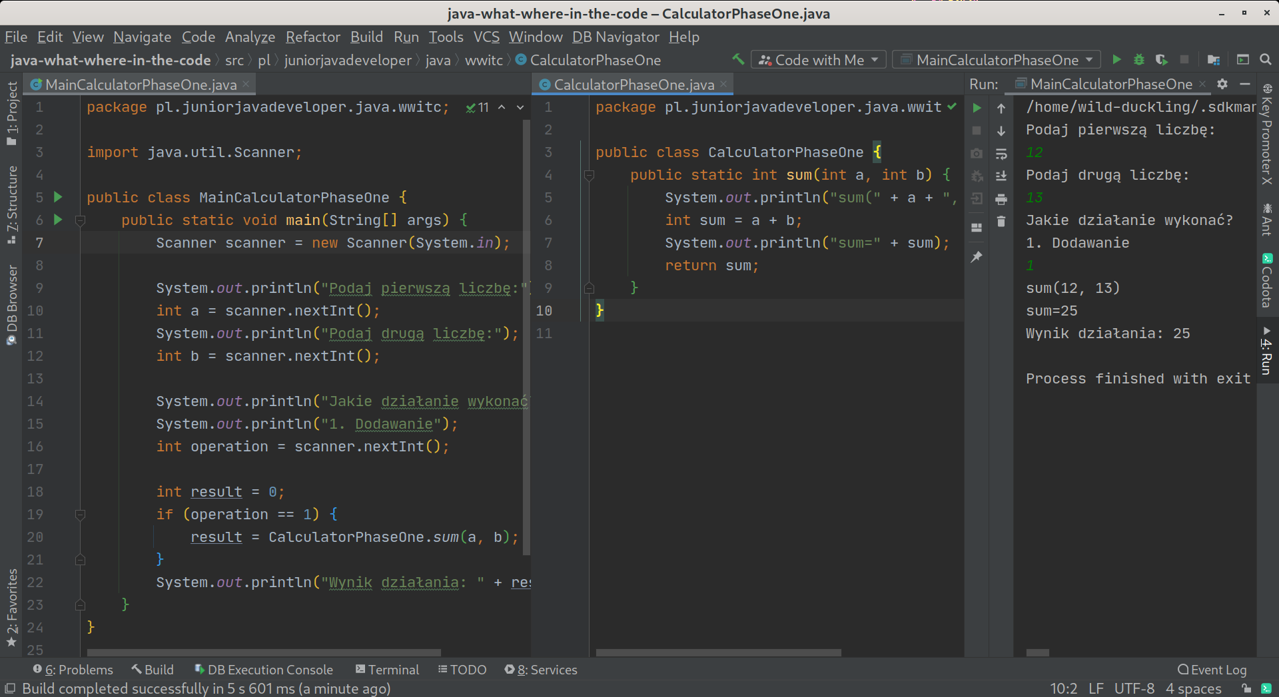Image resolution: width=1279 pixels, height=697 pixels.
Task: Open the Refactor menu
Action: click(x=312, y=37)
